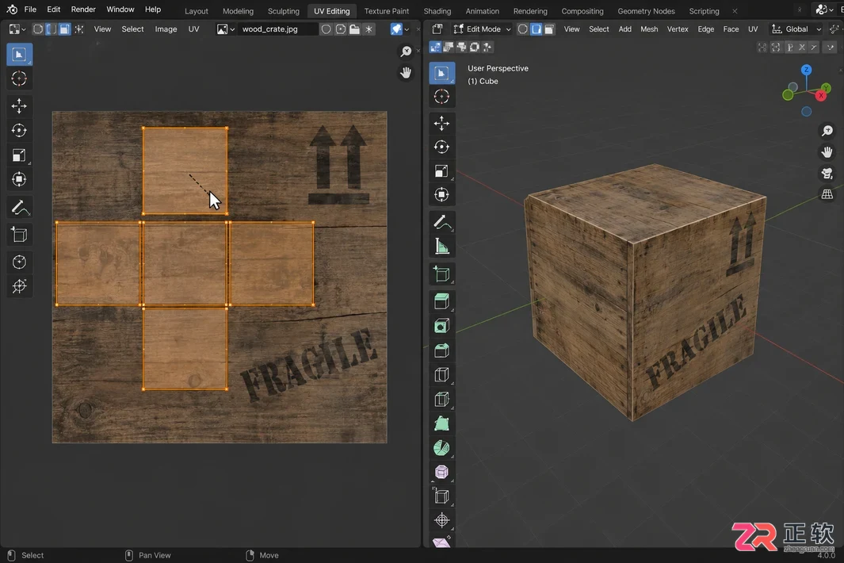Image resolution: width=844 pixels, height=563 pixels.
Task: Select the 3D viewport Move tool
Action: (x=442, y=124)
